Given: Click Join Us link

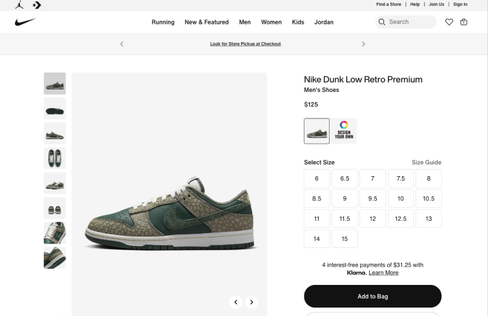Looking at the screenshot, I should pos(436,5).
